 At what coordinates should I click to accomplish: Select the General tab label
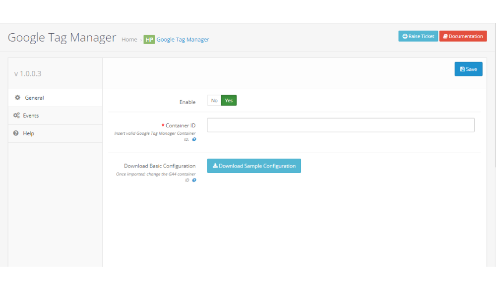[x=34, y=98]
